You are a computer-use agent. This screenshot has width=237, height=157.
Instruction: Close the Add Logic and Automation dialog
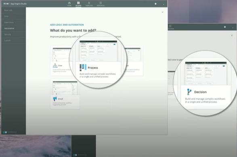point(162,12)
